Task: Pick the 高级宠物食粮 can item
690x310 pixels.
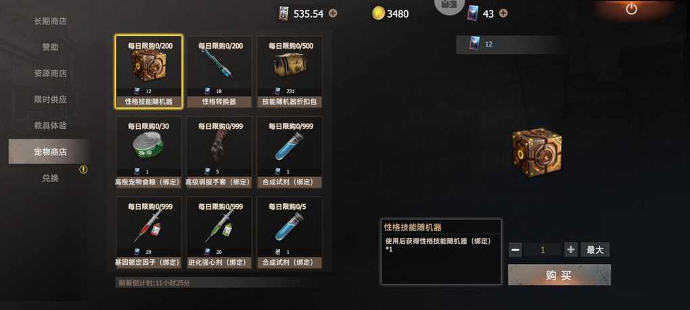Action: pos(149,152)
